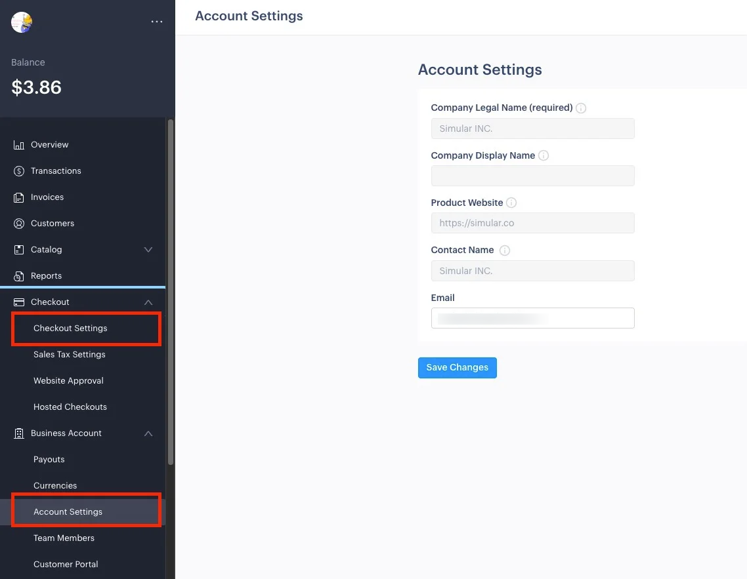Viewport: 747px width, 579px height.
Task: Open Hosted Checkouts link
Action: 70,407
